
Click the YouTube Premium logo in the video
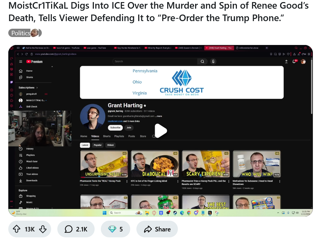click(x=34, y=62)
